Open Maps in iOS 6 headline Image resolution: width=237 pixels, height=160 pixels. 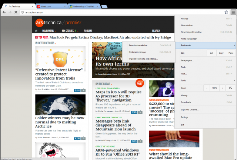point(118,96)
